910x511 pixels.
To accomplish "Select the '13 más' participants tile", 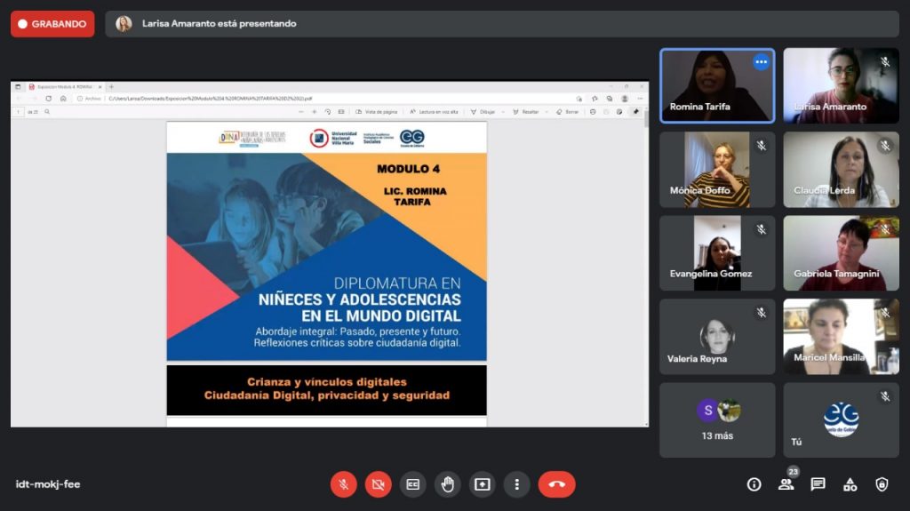I will 717,420.
